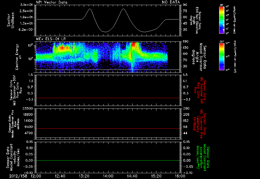
Task: Click the 'Sector Unitless' axis label
Action: coord(11,20)
